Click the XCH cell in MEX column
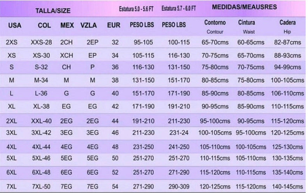308x193 pixels. point(66,56)
